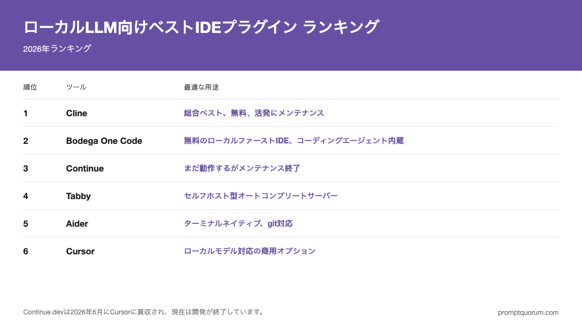Click the 順位 column header
Image resolution: width=582 pixels, height=327 pixels.
tap(30, 87)
